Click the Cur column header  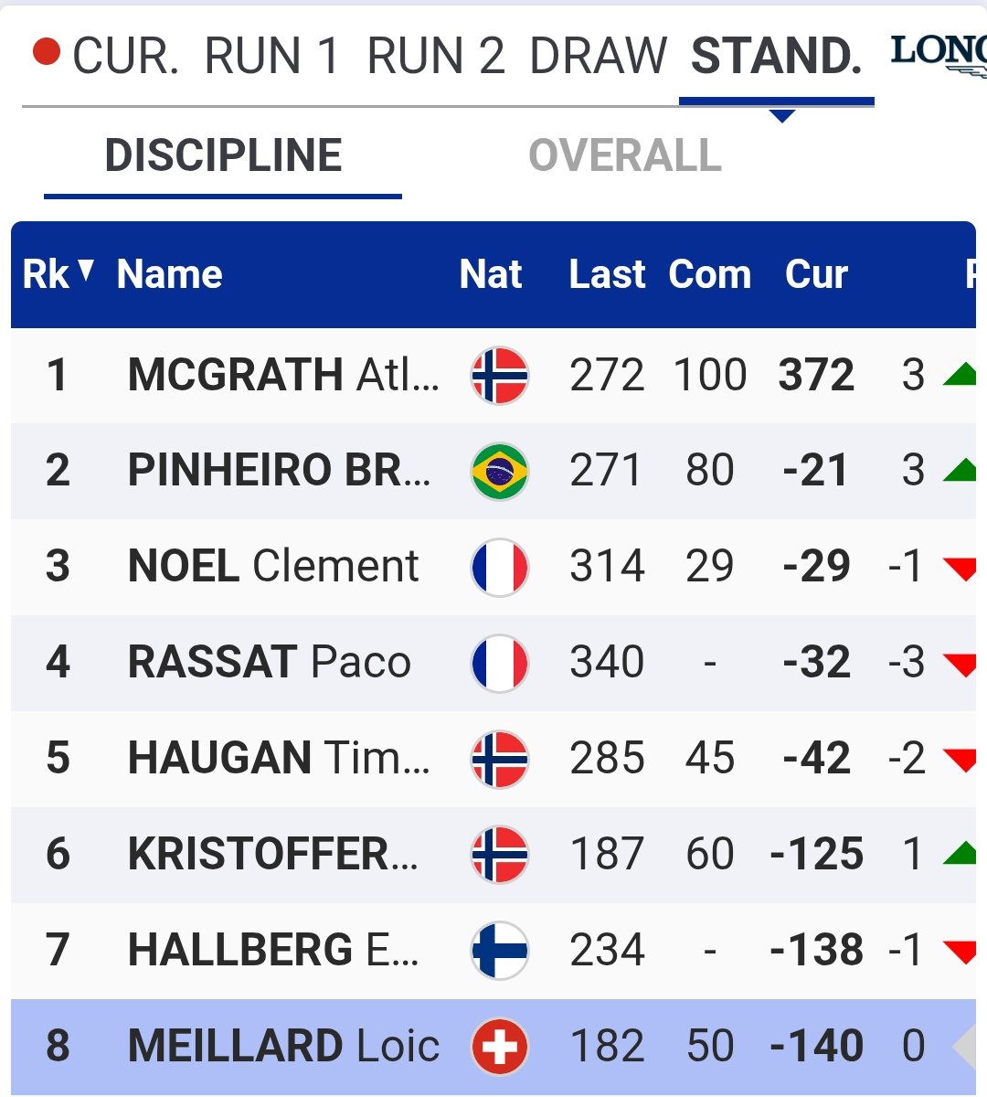(x=816, y=274)
